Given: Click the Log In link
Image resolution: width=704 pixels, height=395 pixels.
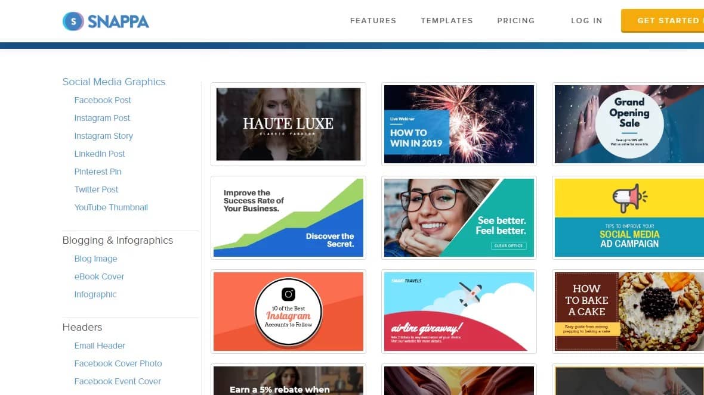Looking at the screenshot, I should [x=586, y=21].
